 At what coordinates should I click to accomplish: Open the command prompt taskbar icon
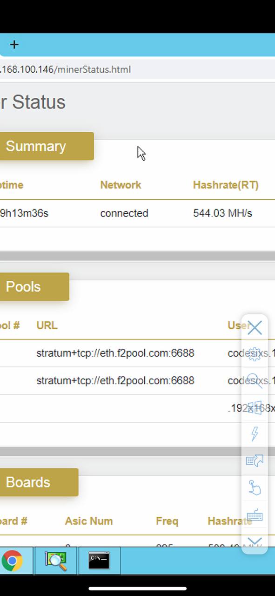(x=99, y=560)
